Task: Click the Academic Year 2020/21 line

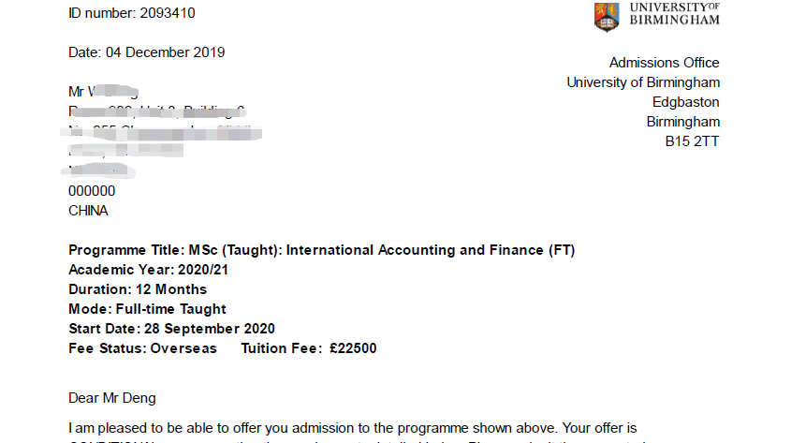Action: pos(148,270)
